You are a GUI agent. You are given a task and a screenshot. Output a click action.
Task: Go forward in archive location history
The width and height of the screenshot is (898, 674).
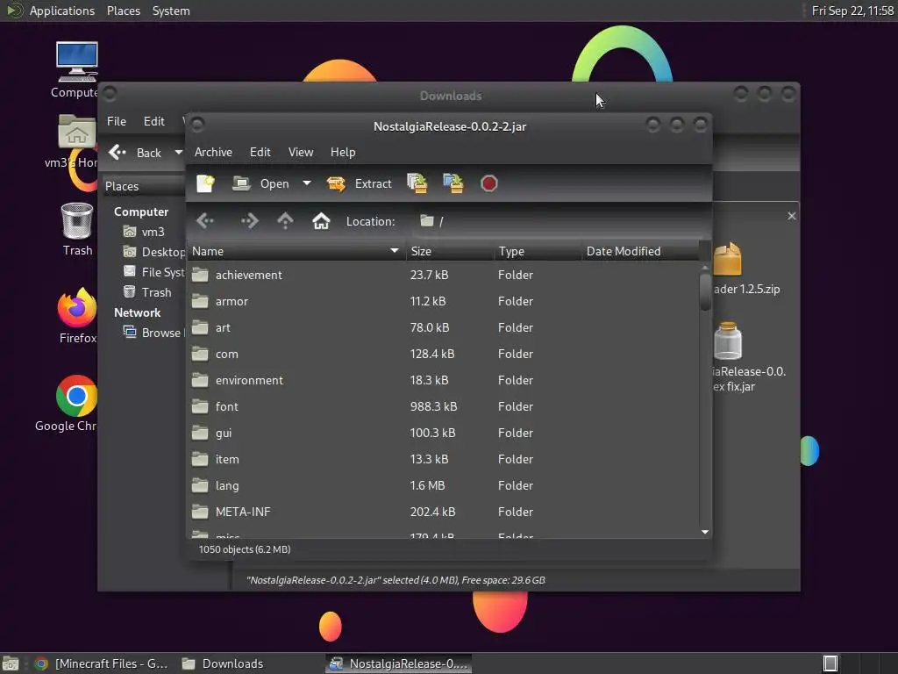pyautogui.click(x=249, y=221)
